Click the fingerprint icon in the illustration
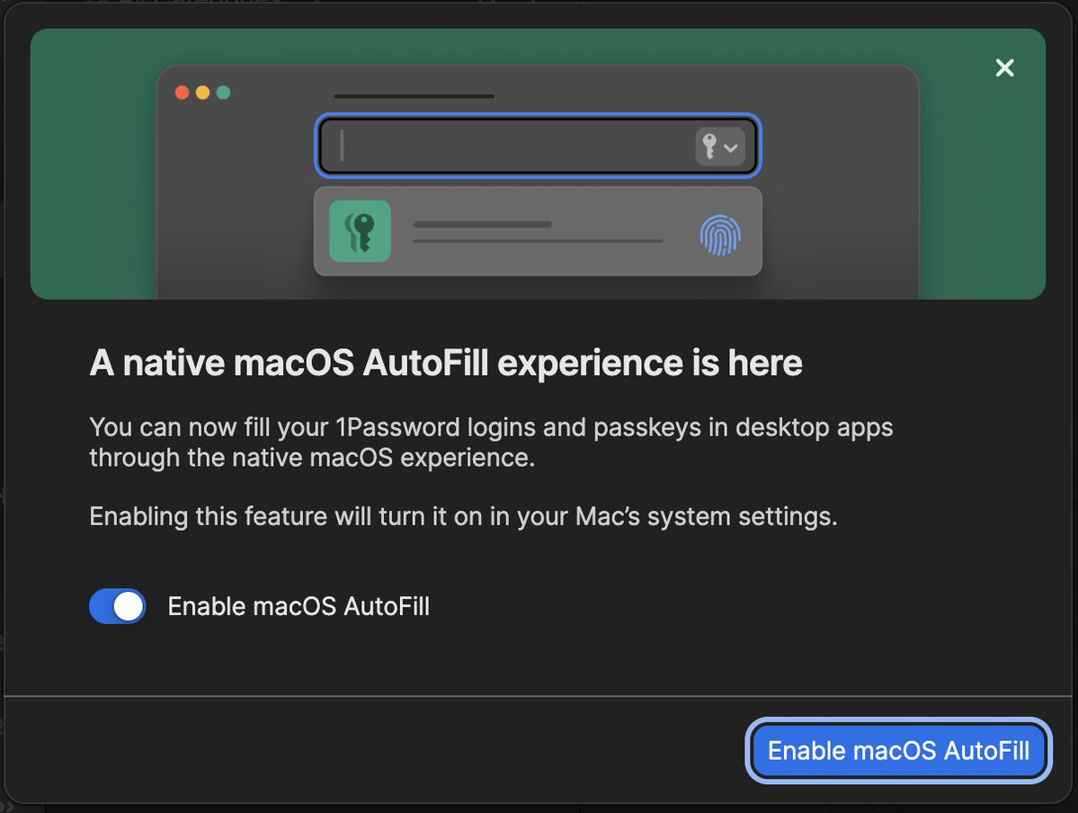 [720, 235]
